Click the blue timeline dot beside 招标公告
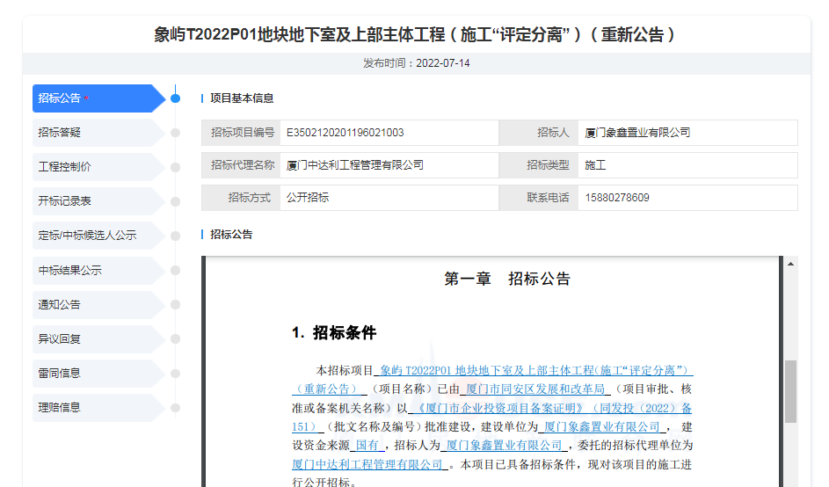 pyautogui.click(x=175, y=98)
